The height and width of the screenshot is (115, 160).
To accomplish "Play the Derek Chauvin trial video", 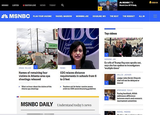I will 106,83.
